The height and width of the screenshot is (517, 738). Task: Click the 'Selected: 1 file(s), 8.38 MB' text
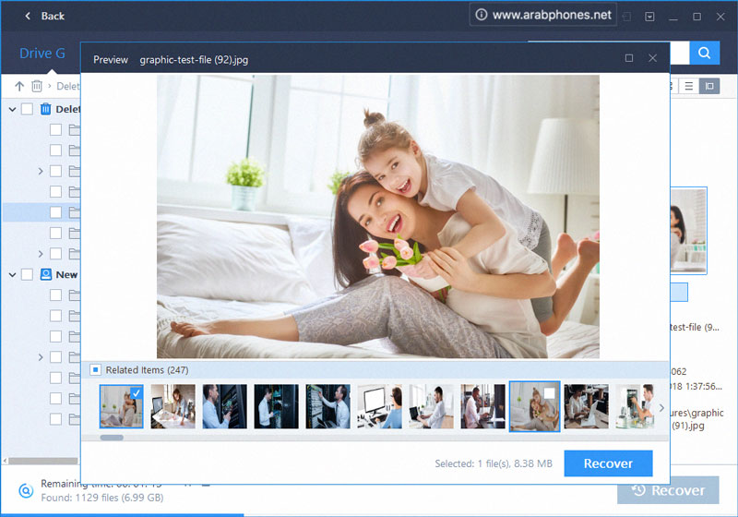point(494,463)
